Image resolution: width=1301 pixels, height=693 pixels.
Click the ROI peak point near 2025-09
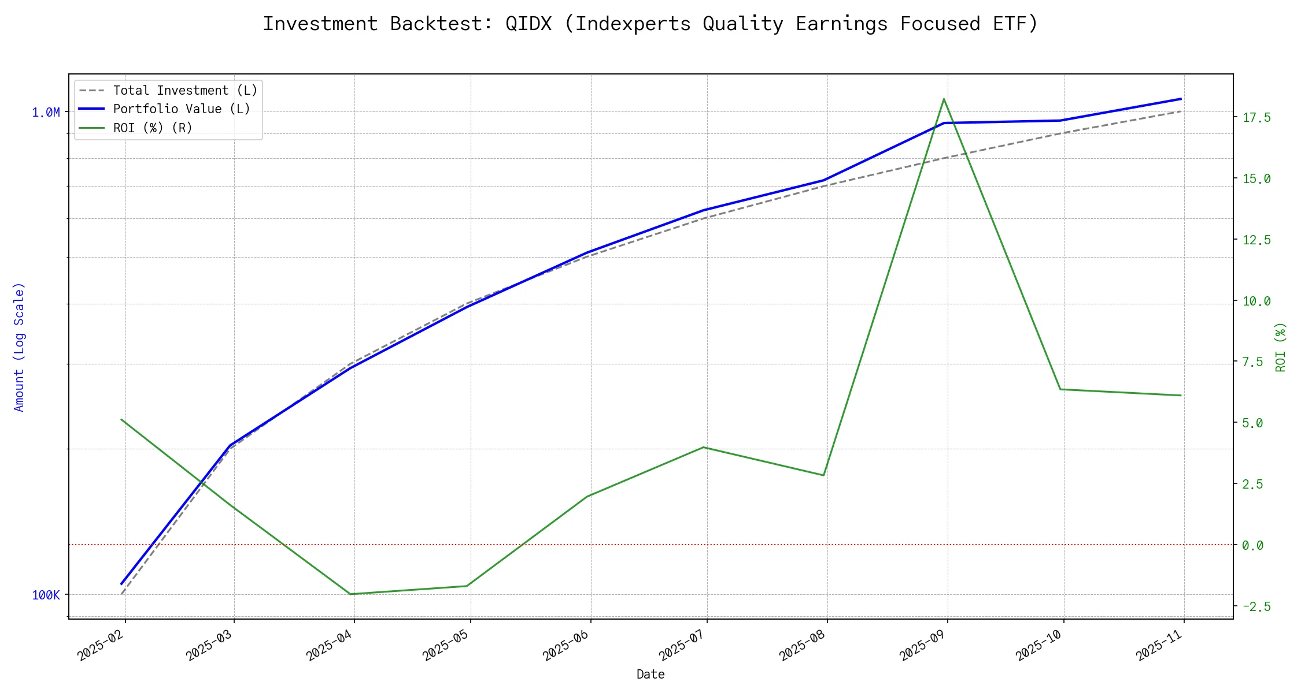pos(944,99)
